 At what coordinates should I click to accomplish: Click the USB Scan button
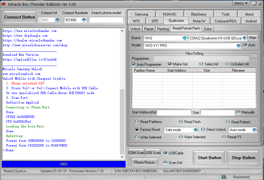tap(153, 153)
